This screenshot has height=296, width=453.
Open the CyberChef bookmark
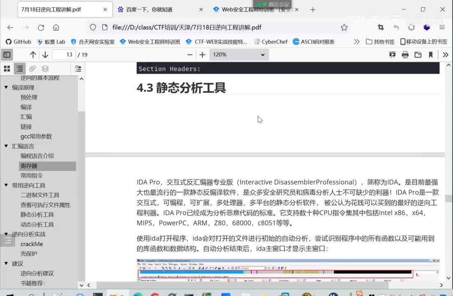pos(271,42)
